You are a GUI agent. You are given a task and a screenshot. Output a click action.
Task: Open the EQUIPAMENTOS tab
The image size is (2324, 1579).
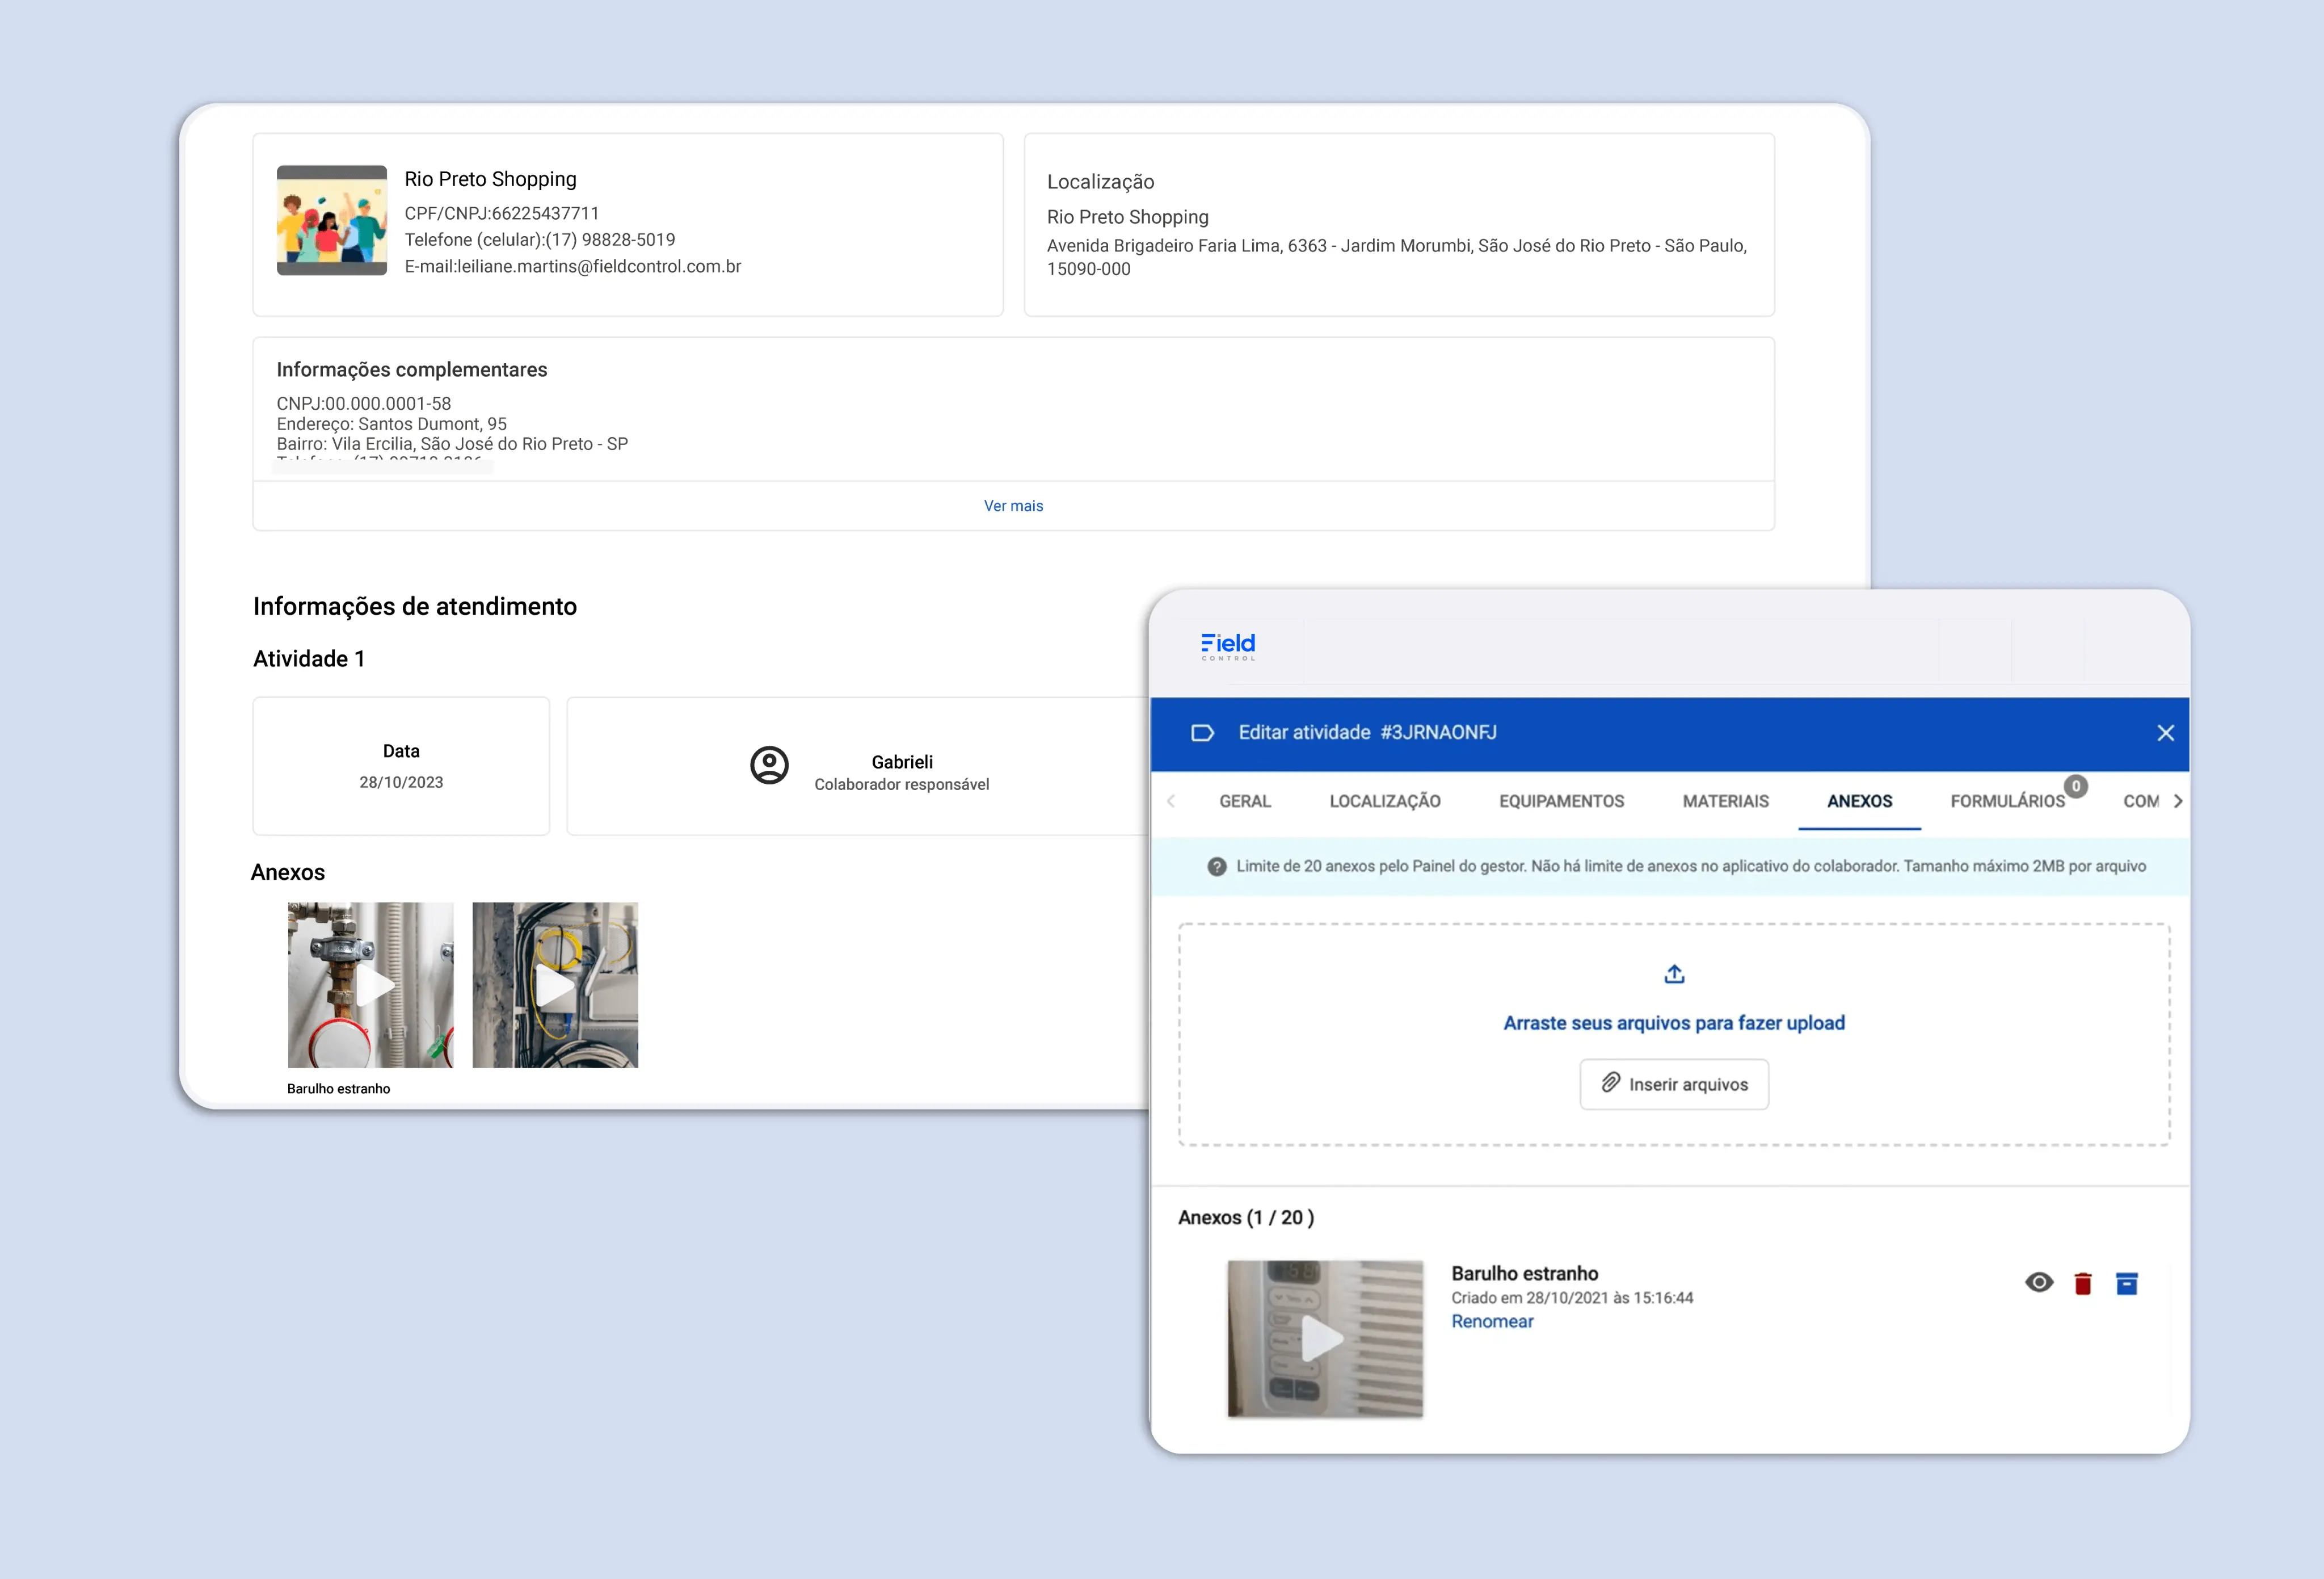click(1561, 801)
